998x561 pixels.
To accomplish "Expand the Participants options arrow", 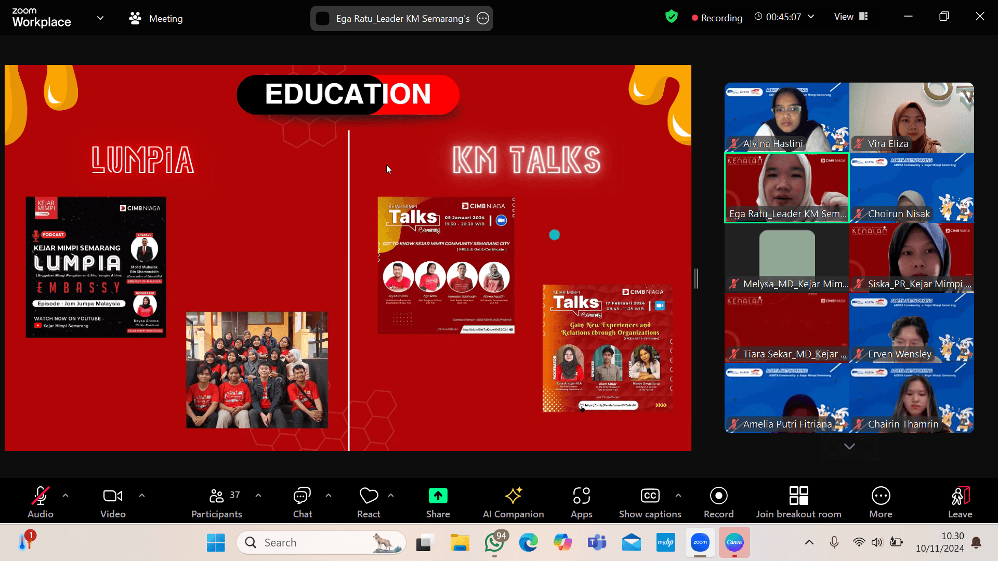I will coord(258,496).
